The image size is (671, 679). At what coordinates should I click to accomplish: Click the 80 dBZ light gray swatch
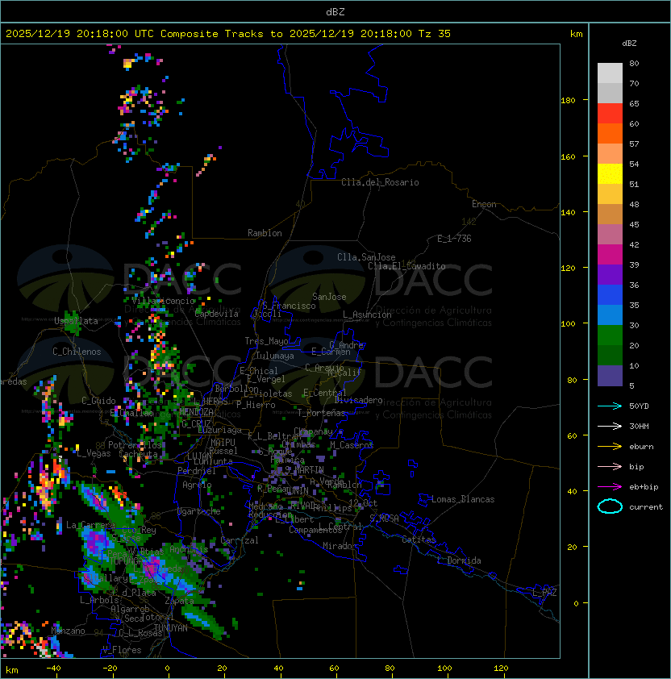click(x=610, y=73)
